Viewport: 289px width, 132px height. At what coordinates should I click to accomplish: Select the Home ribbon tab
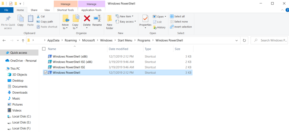click(x=20, y=10)
